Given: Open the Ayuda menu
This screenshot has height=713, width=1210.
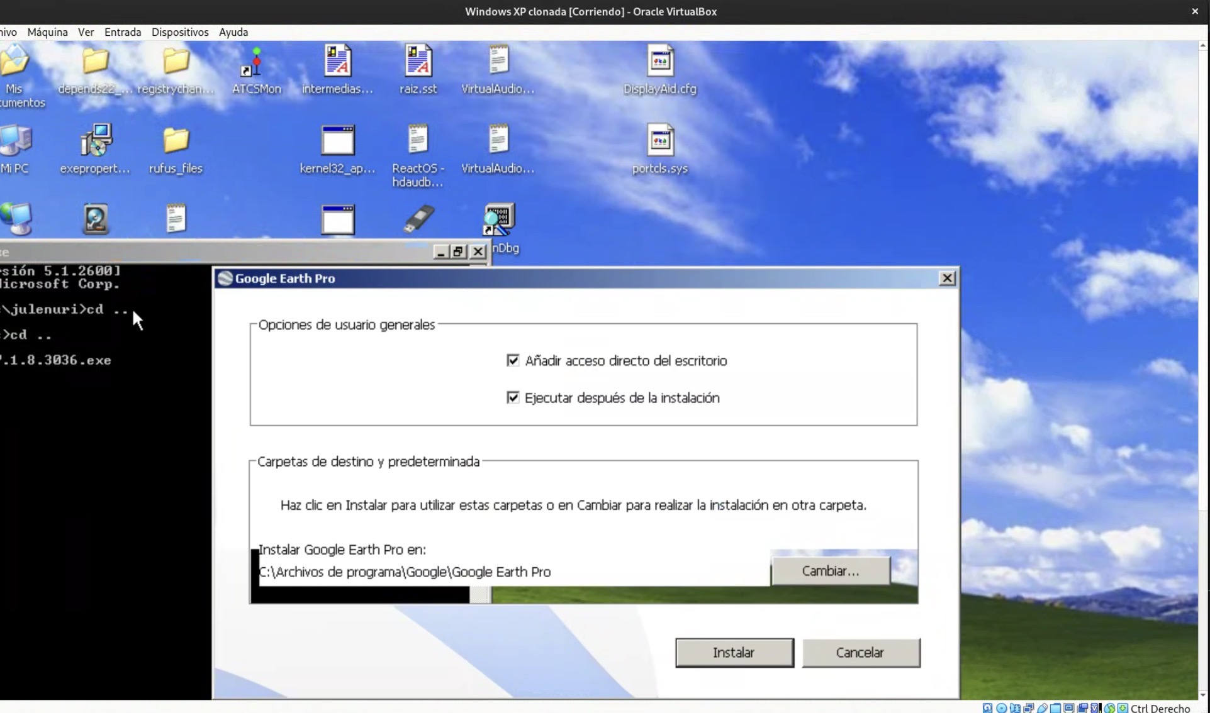Looking at the screenshot, I should pos(233,32).
